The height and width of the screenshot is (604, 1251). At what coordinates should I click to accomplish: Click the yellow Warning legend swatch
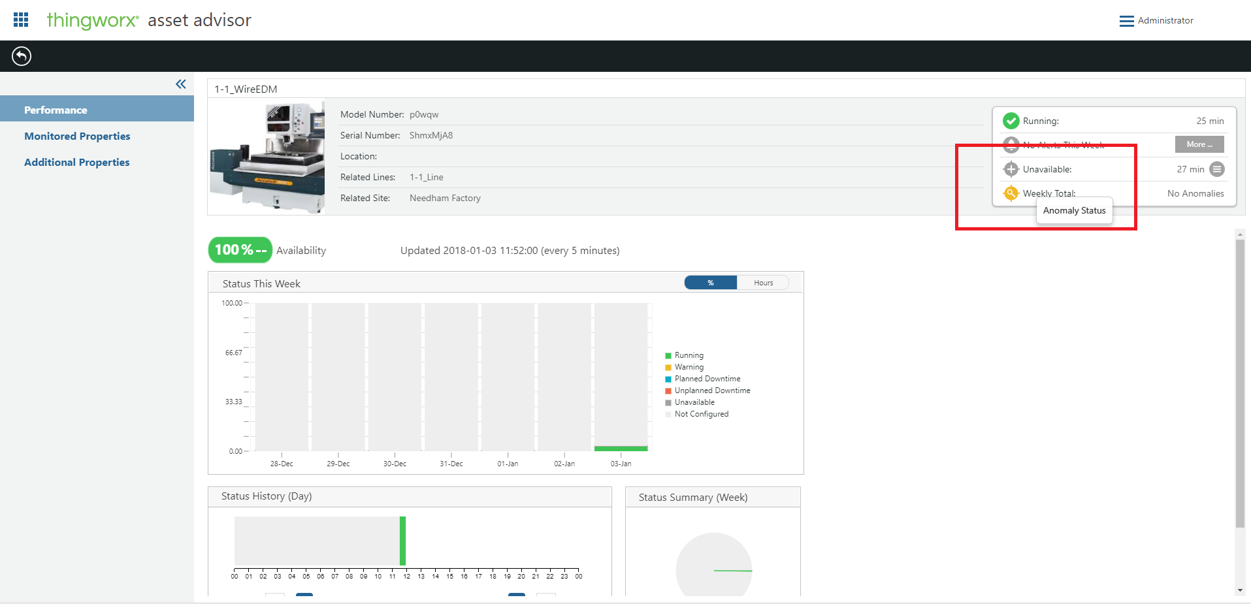pyautogui.click(x=668, y=368)
